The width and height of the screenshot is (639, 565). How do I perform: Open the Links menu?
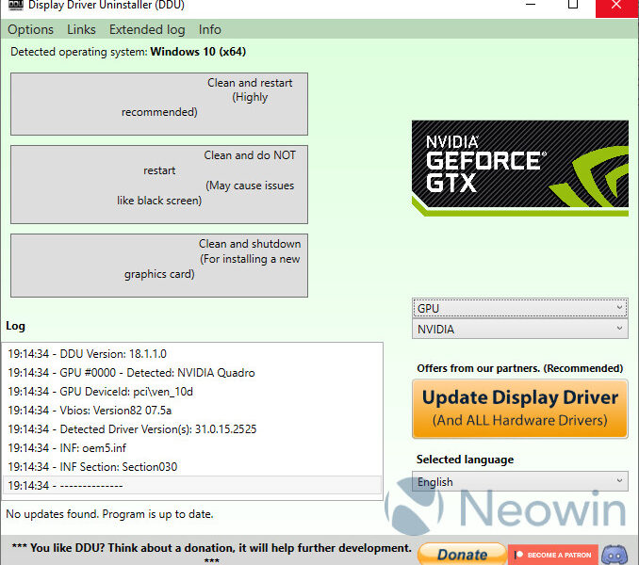(x=81, y=30)
